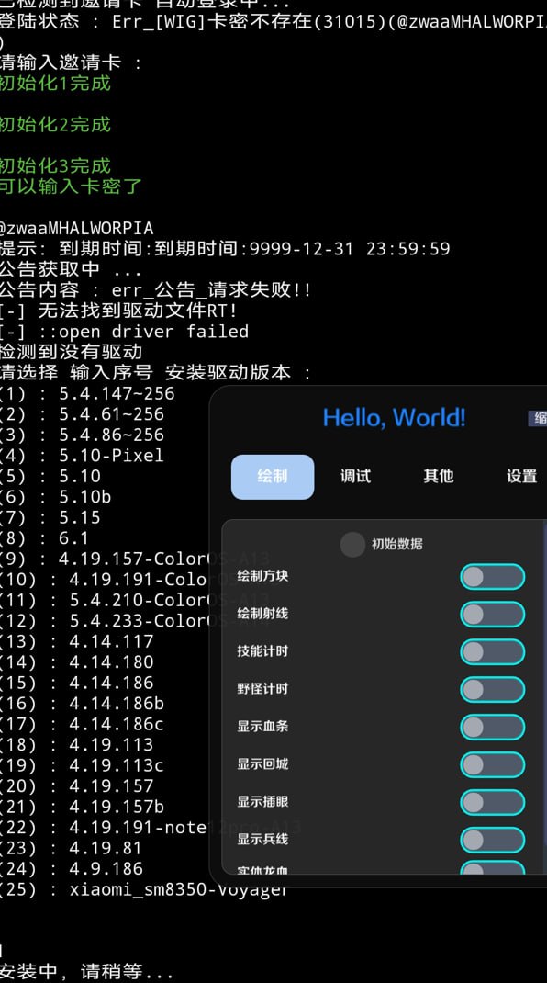The height and width of the screenshot is (983, 547).
Task: Click the 请输入邀请卡 prompt line
Action: pyautogui.click(x=71, y=62)
